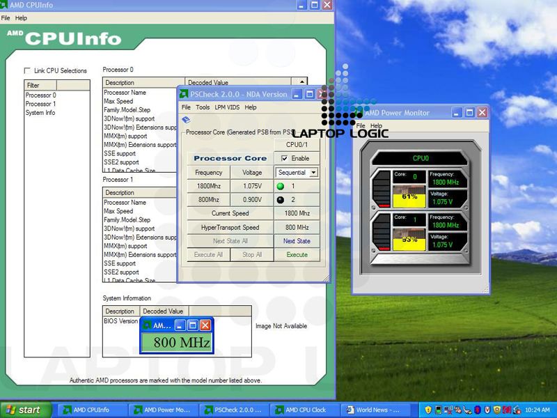Click the CPU0 header in Power Monitor
This screenshot has width=557, height=418.
tap(421, 158)
